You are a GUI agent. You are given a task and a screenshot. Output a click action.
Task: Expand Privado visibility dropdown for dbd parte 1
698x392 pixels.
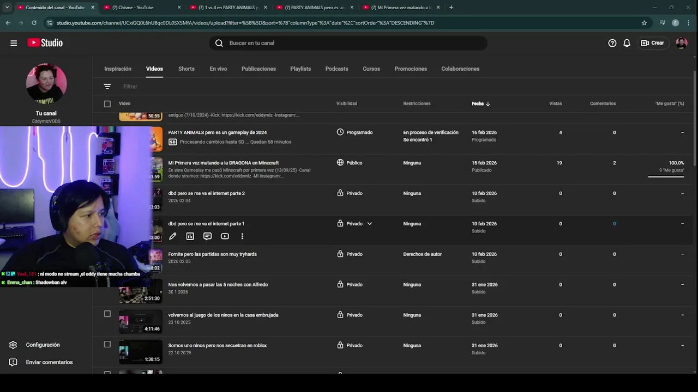click(369, 224)
